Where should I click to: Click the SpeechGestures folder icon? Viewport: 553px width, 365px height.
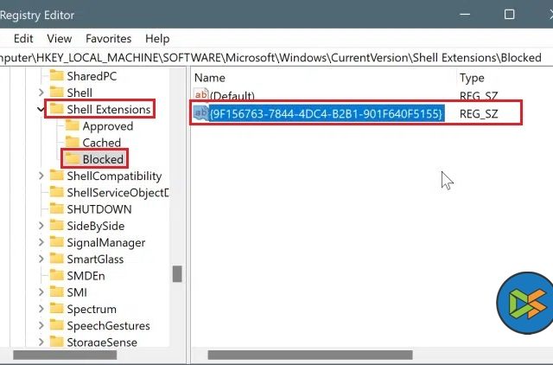pyautogui.click(x=56, y=324)
